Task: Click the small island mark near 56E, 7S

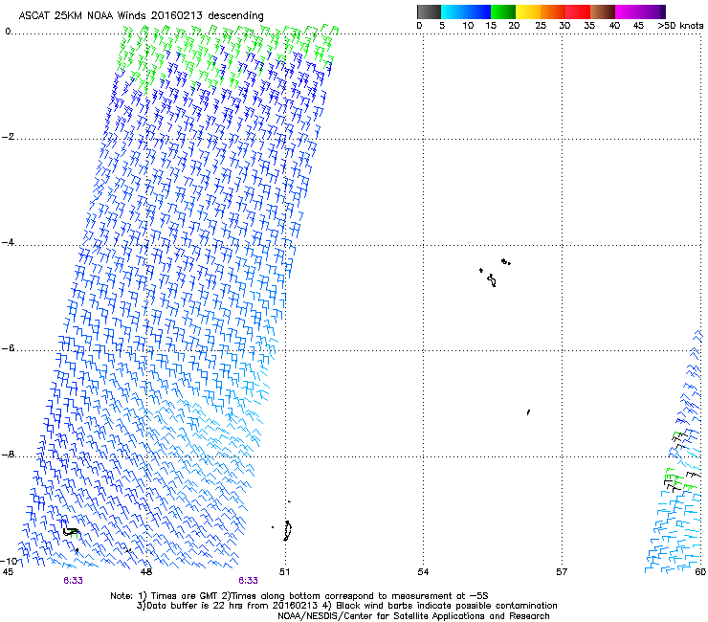Action: coord(528,412)
